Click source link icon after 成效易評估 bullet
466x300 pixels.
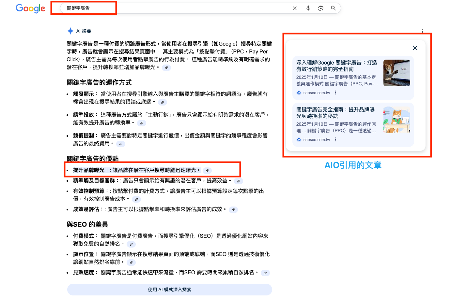click(x=233, y=210)
